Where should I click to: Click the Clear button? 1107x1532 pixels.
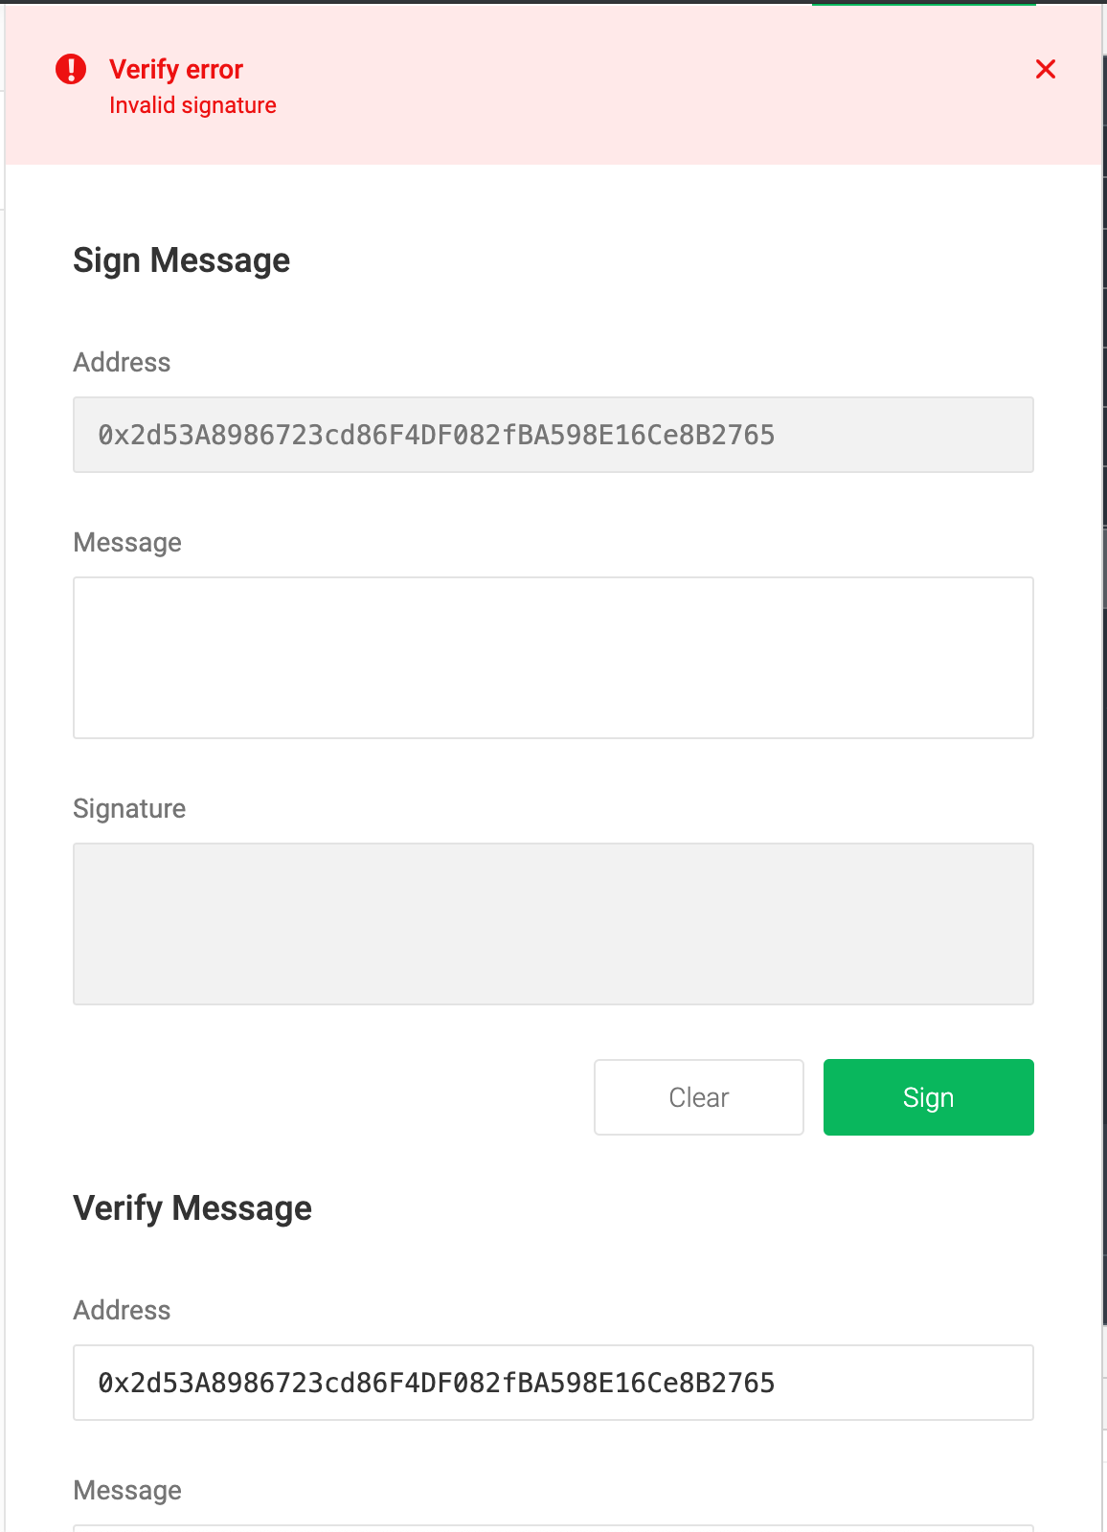[x=698, y=1096]
